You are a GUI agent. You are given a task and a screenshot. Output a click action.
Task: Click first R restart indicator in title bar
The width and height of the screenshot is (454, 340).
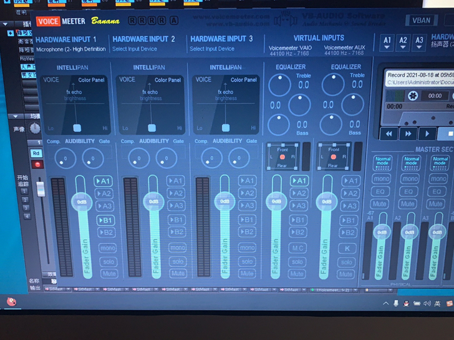coord(132,21)
